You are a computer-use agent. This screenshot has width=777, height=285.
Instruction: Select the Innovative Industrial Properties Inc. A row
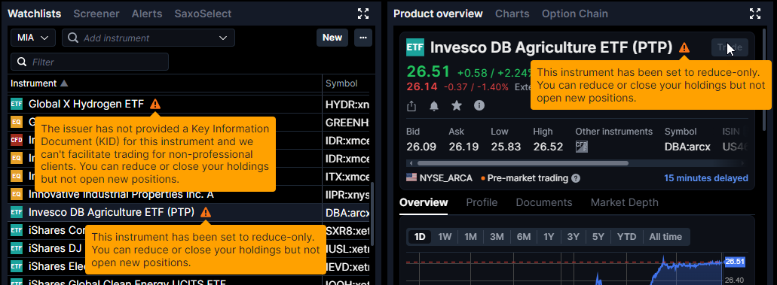click(x=188, y=194)
